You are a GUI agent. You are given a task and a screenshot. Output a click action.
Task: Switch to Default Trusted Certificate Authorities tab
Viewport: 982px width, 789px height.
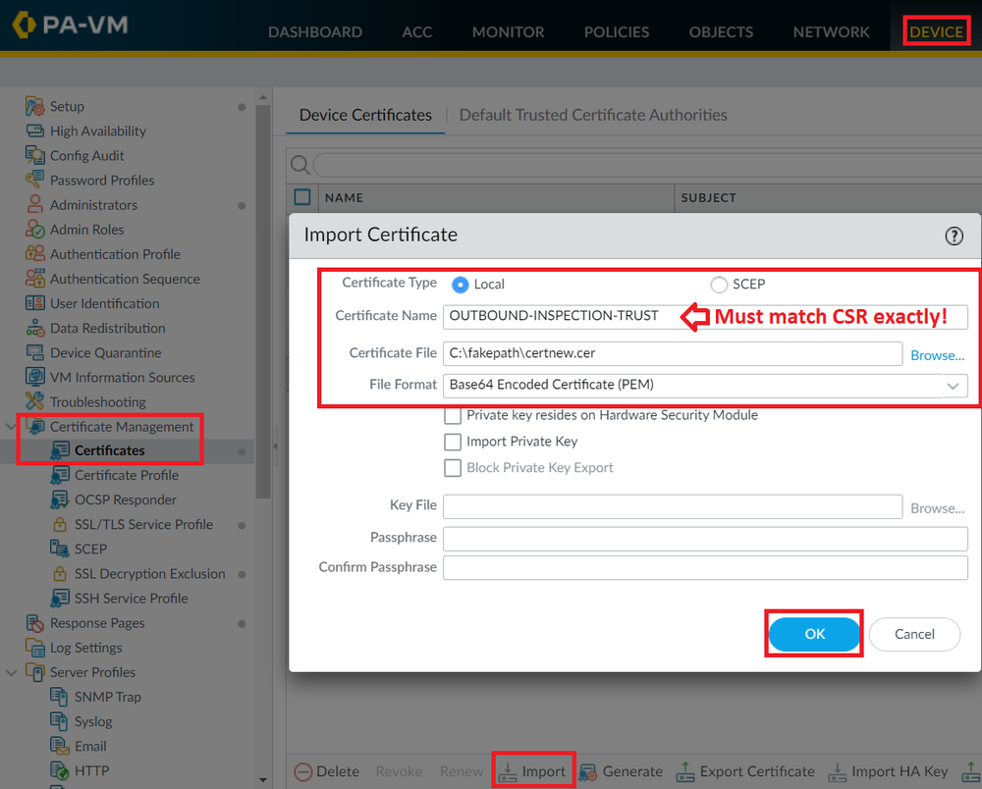tap(592, 115)
